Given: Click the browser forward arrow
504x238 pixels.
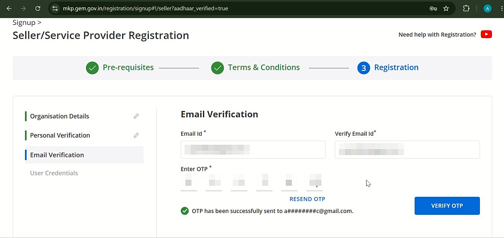Looking at the screenshot, I should tap(23, 8).
